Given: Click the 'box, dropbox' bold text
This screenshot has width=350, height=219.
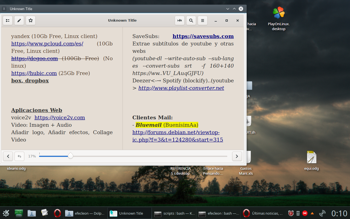Looking at the screenshot, I should (30, 80).
